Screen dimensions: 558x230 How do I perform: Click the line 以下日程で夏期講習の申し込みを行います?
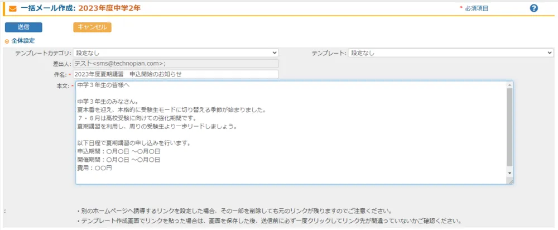click(134, 143)
